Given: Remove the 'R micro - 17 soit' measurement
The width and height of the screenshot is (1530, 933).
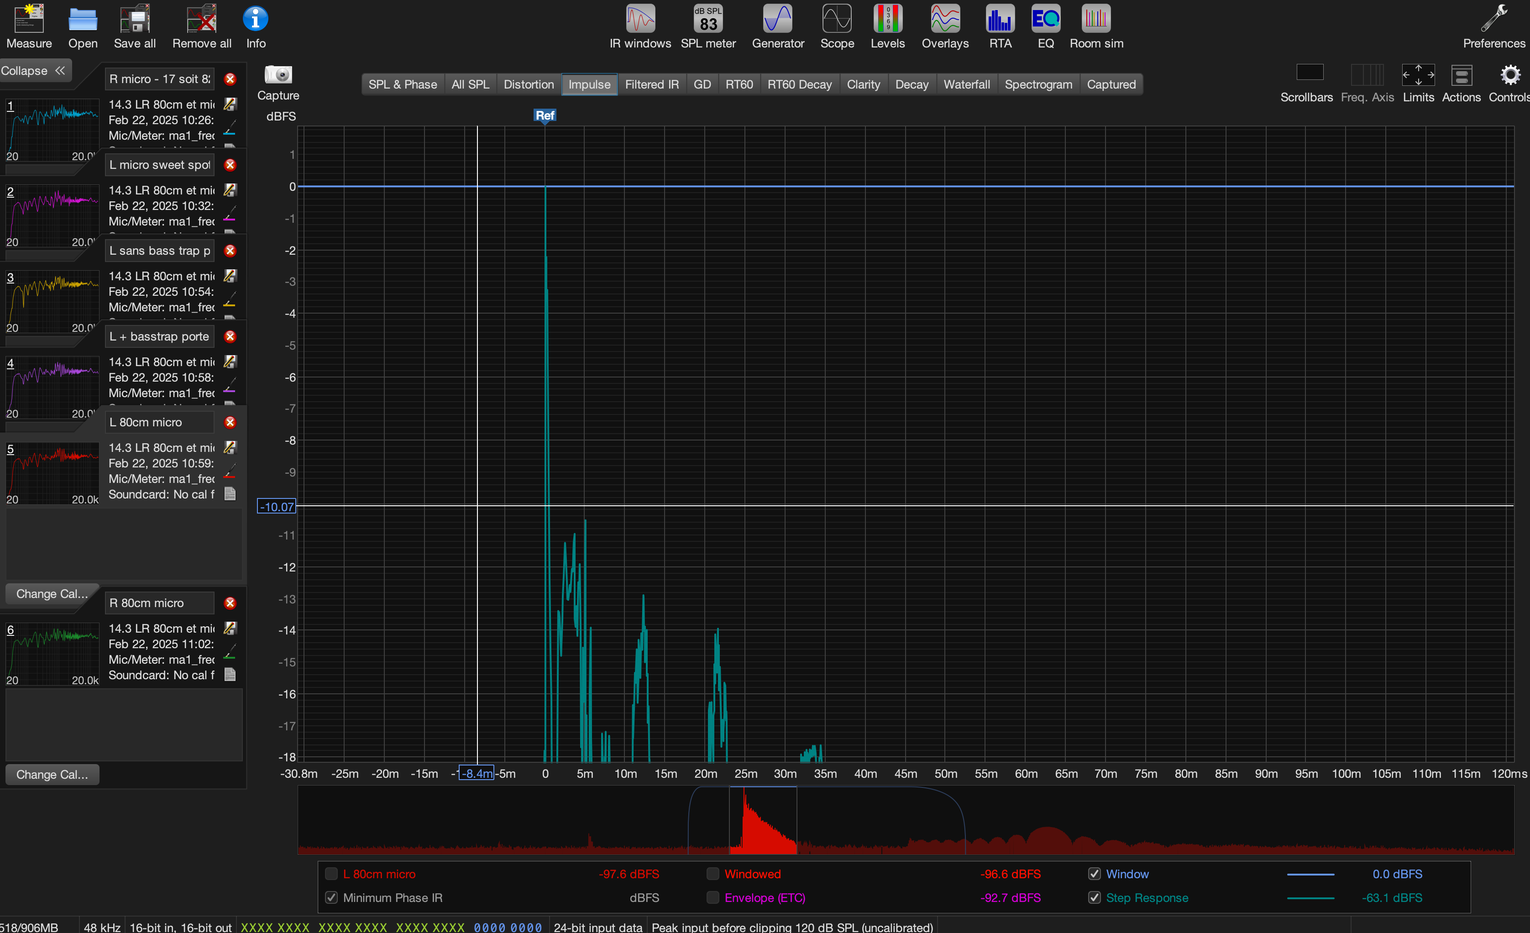Looking at the screenshot, I should [x=230, y=79].
